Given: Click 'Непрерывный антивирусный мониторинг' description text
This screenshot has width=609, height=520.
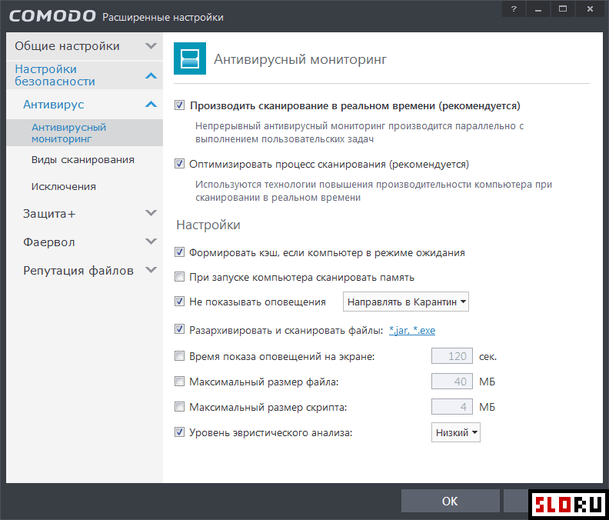Looking at the screenshot, I should 359,132.
